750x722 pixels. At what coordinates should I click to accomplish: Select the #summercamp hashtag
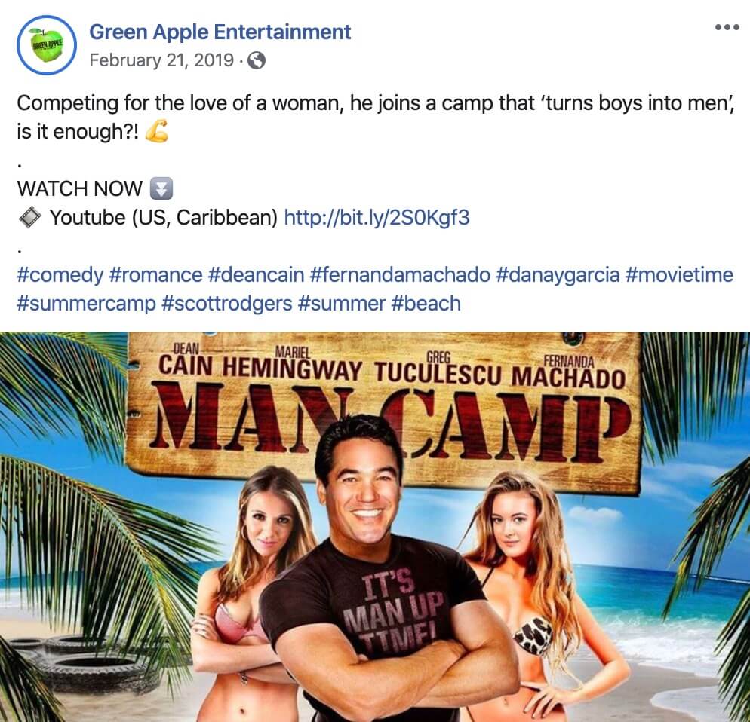tap(87, 304)
